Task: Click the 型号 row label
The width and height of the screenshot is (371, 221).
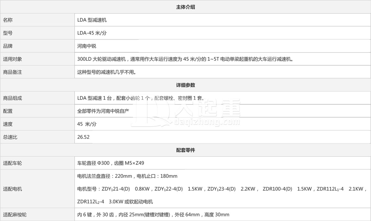Action: click(x=8, y=33)
